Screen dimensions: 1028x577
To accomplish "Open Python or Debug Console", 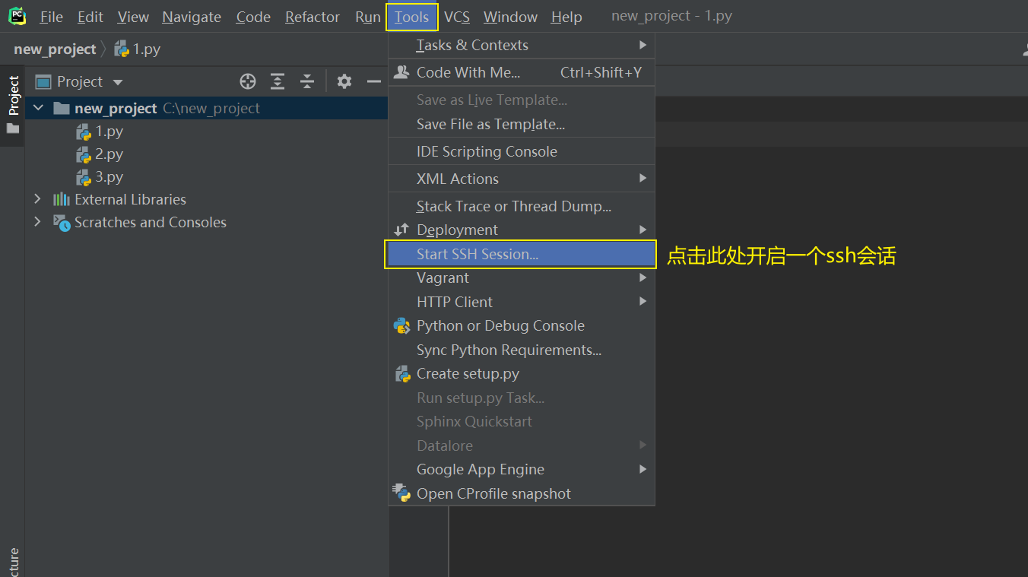I will (x=522, y=325).
